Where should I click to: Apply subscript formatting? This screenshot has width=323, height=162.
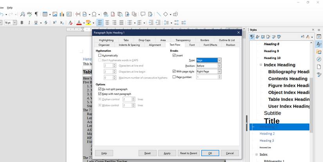tap(62, 23)
